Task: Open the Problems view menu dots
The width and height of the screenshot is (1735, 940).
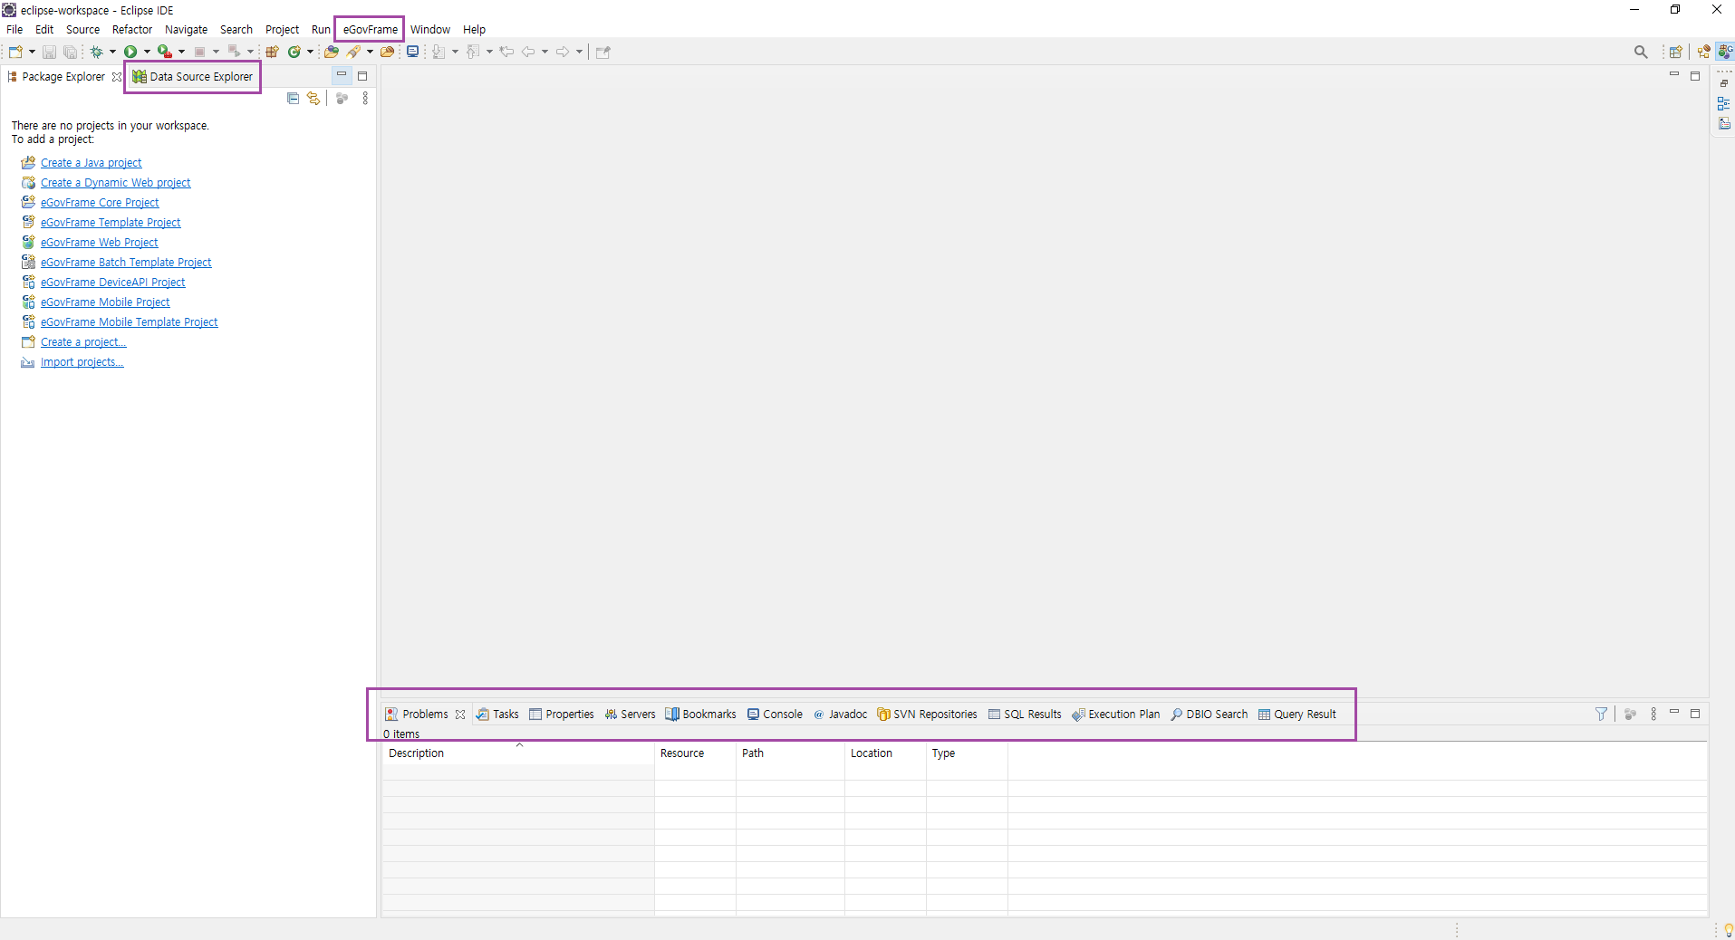Action: pyautogui.click(x=1653, y=714)
